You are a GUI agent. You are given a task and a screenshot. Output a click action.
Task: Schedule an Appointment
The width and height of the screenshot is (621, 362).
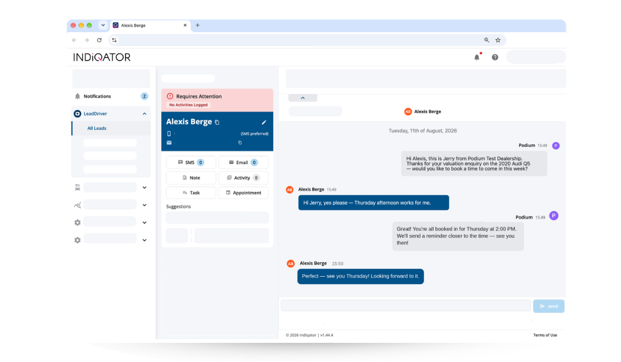(243, 192)
